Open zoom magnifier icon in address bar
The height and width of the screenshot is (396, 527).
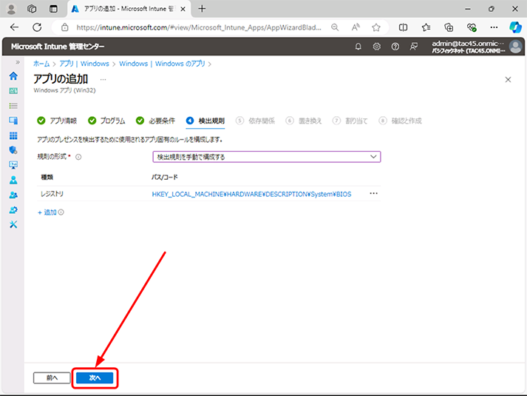coord(335,27)
